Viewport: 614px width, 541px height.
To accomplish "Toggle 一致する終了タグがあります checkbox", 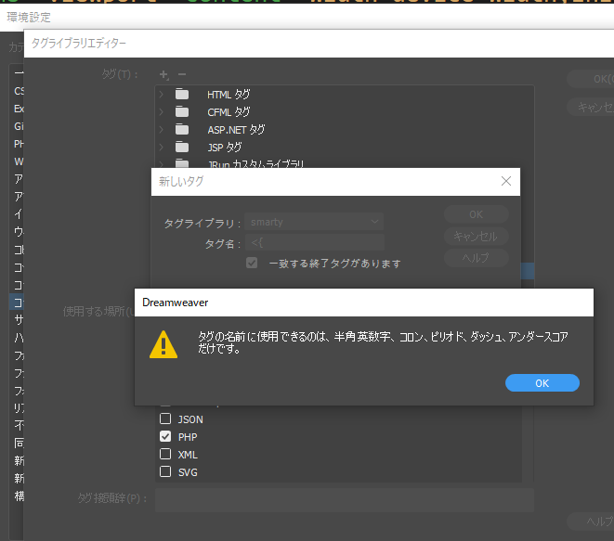I will pyautogui.click(x=252, y=263).
